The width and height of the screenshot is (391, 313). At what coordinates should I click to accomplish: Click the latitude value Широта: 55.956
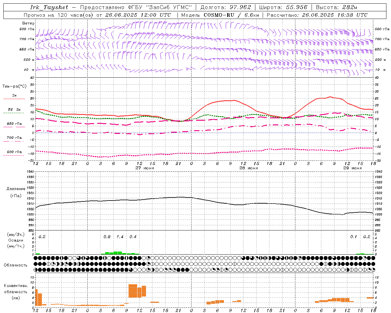coord(283,7)
